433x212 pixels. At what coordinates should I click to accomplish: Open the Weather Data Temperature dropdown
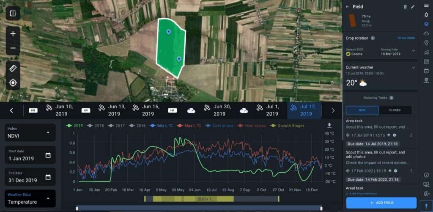30,198
